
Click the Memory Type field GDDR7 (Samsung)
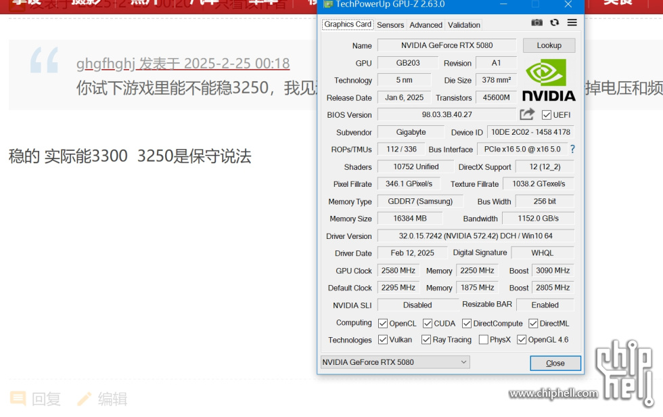pos(420,201)
